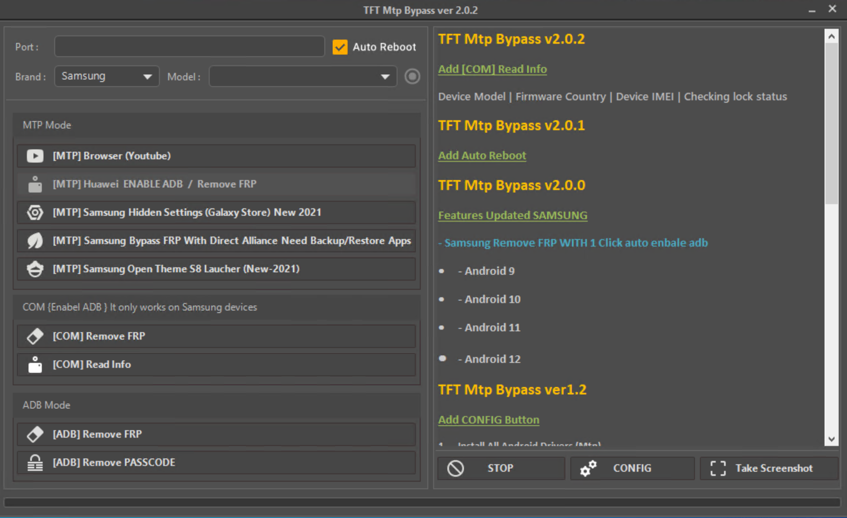This screenshot has width=847, height=518.
Task: Click the '- Android 9' list entry
Action: click(x=486, y=271)
